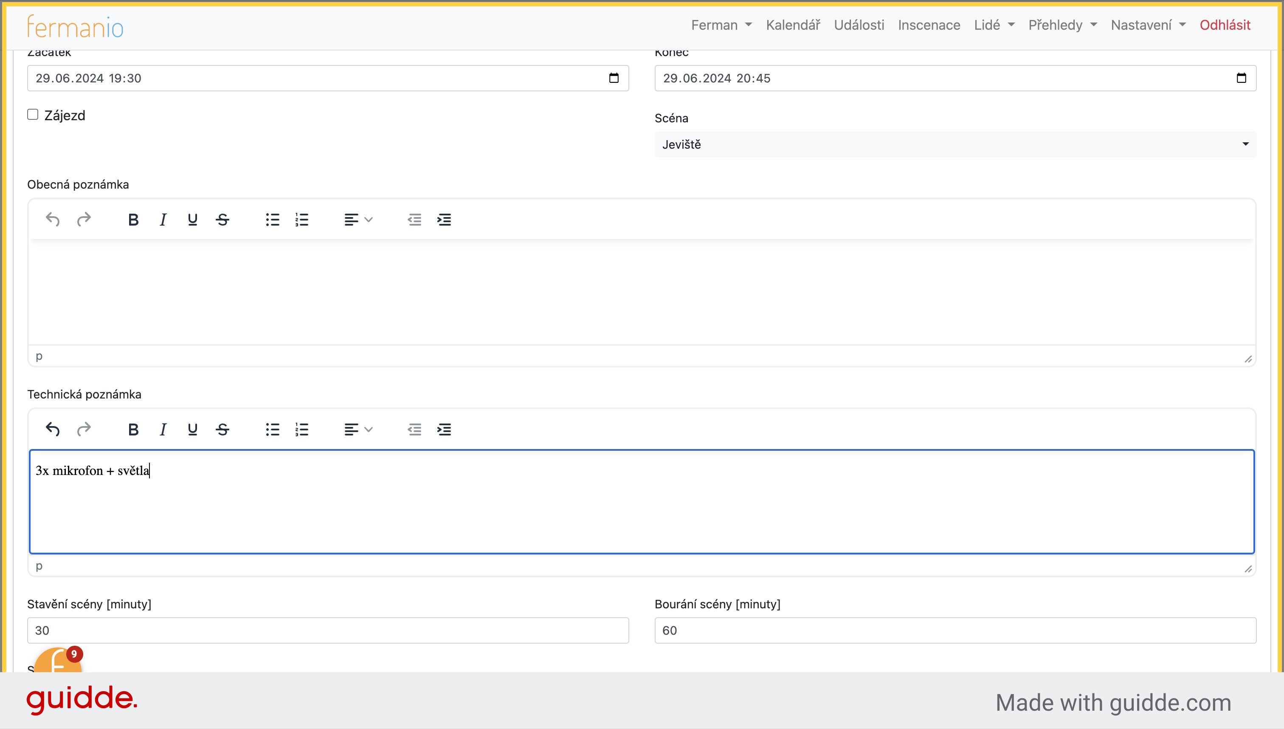Open the Scéna dropdown showing Jeviště
Viewport: 1284px width, 729px height.
(x=955, y=144)
